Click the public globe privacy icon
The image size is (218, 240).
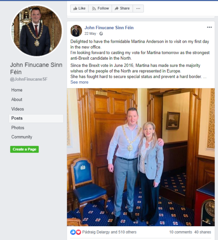101,34
